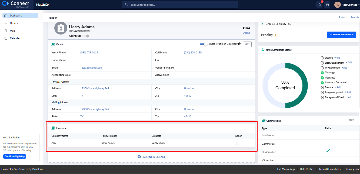The height and width of the screenshot is (174, 360).
Task: Click the info icon beside UAD 3.6 Eligibility
Action: tap(289, 24)
